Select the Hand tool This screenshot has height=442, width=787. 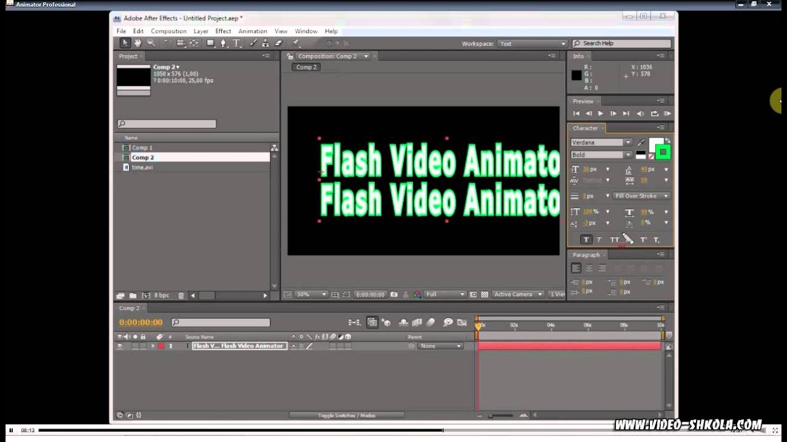138,43
